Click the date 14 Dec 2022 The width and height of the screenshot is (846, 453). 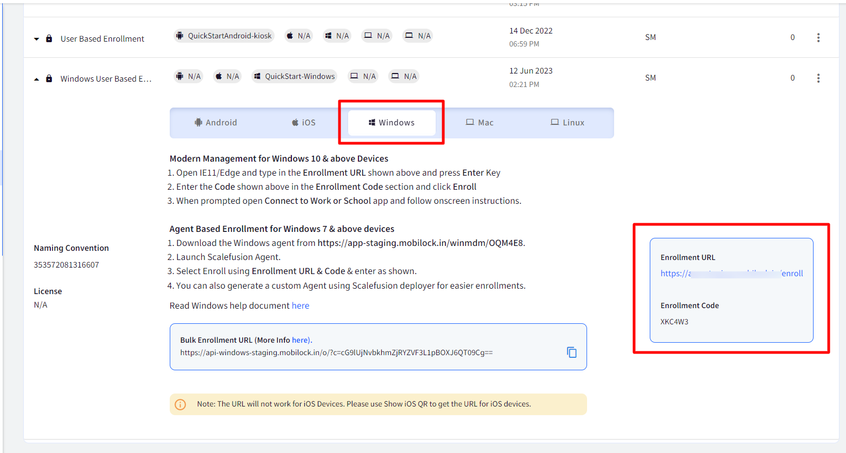point(531,31)
